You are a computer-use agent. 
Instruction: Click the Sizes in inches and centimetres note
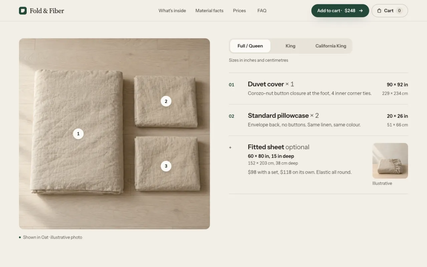click(x=259, y=60)
